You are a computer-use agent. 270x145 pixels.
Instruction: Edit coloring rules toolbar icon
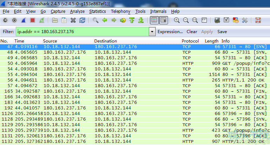click(236, 21)
